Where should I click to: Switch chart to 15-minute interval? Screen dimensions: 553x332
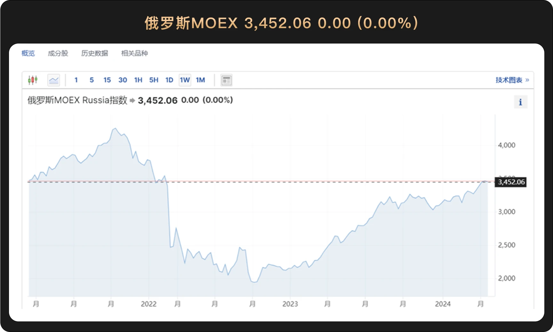(x=107, y=80)
